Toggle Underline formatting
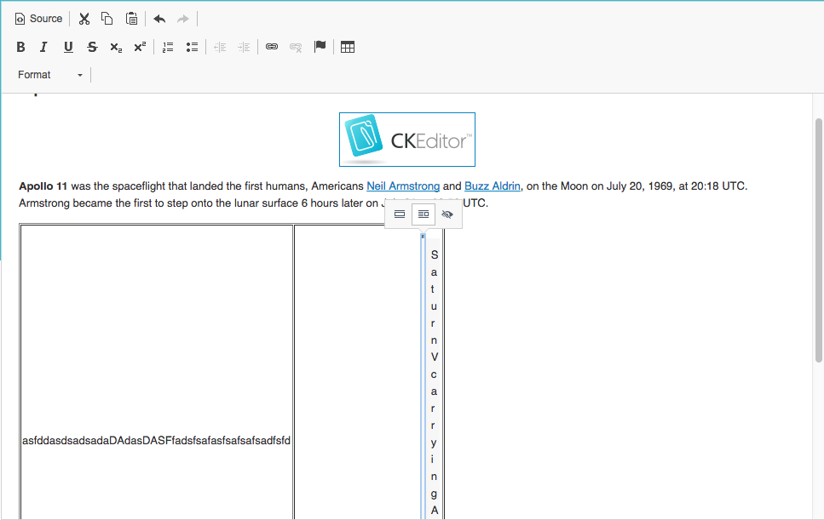Screen dimensions: 824x520 68,47
